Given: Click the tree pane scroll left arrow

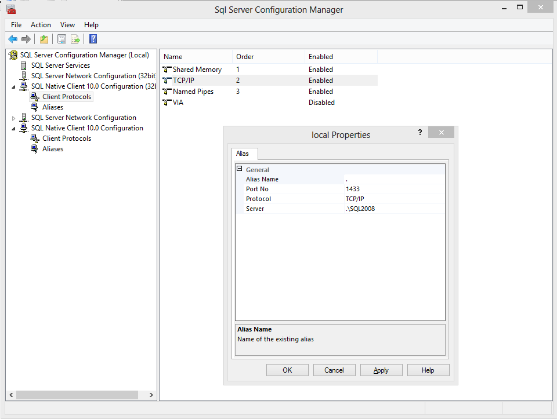Looking at the screenshot, I should click(11, 395).
